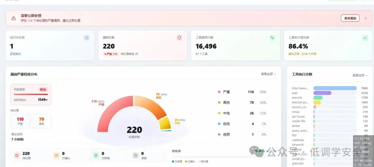Click the green execute bar showing 1708

[x=318, y=98]
